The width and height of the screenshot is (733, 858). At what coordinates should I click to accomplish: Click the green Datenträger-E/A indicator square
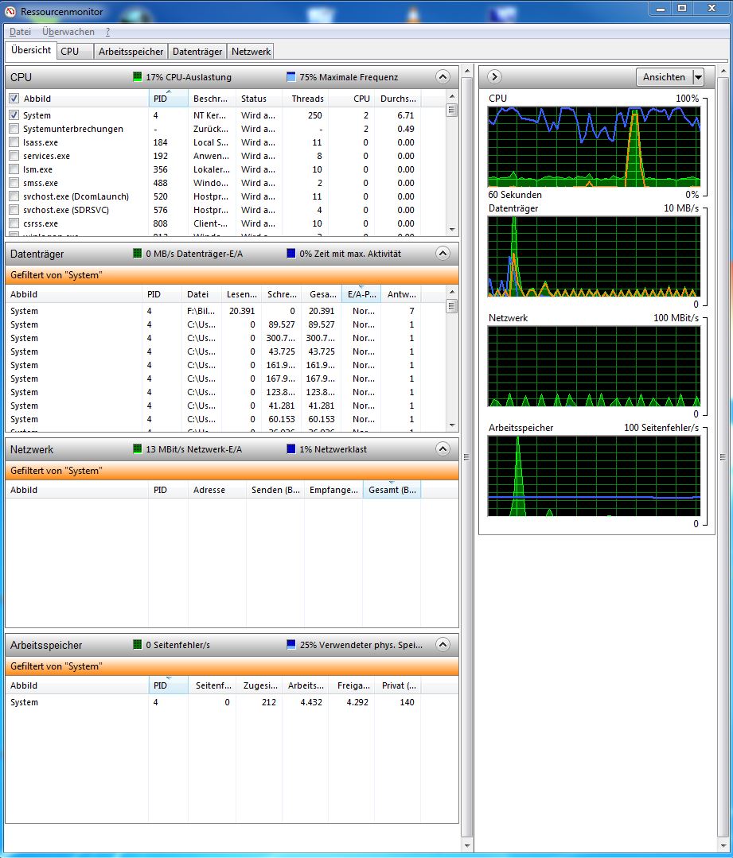[x=138, y=254]
